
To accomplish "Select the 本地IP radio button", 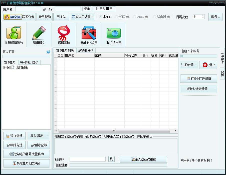I will (101, 17).
